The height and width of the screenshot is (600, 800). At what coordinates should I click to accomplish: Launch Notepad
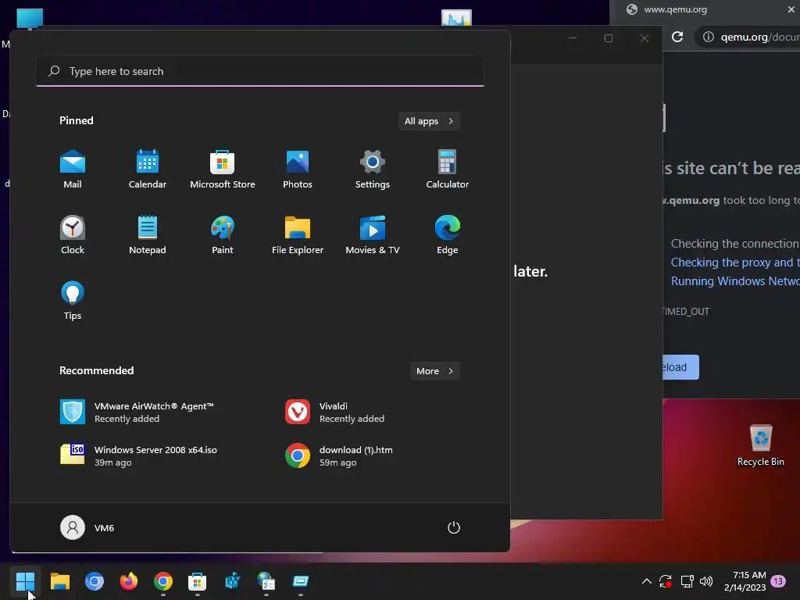148,235
